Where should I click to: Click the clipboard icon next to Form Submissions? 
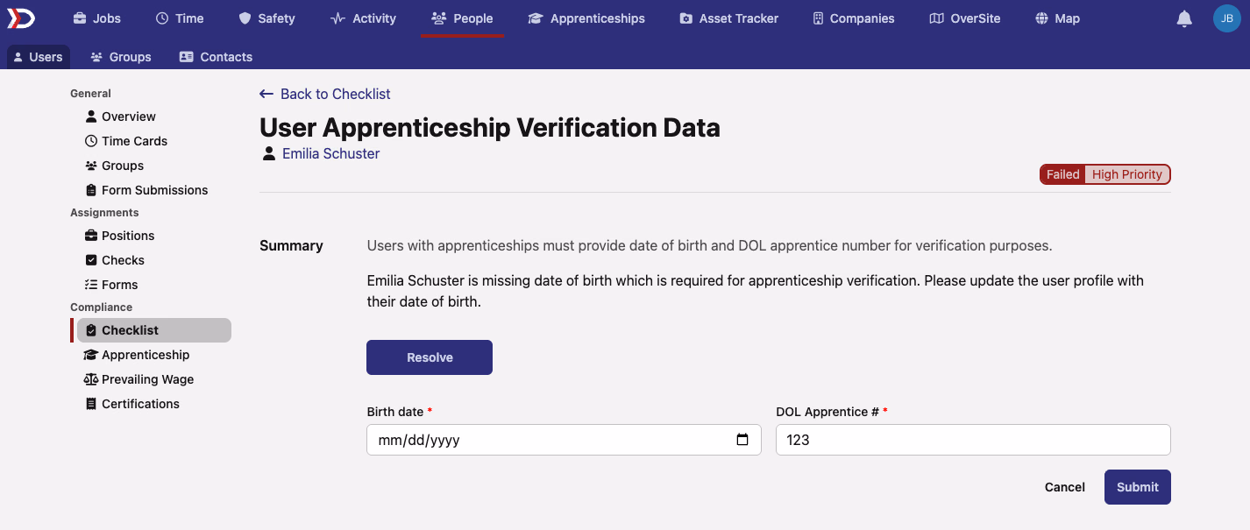click(x=91, y=190)
